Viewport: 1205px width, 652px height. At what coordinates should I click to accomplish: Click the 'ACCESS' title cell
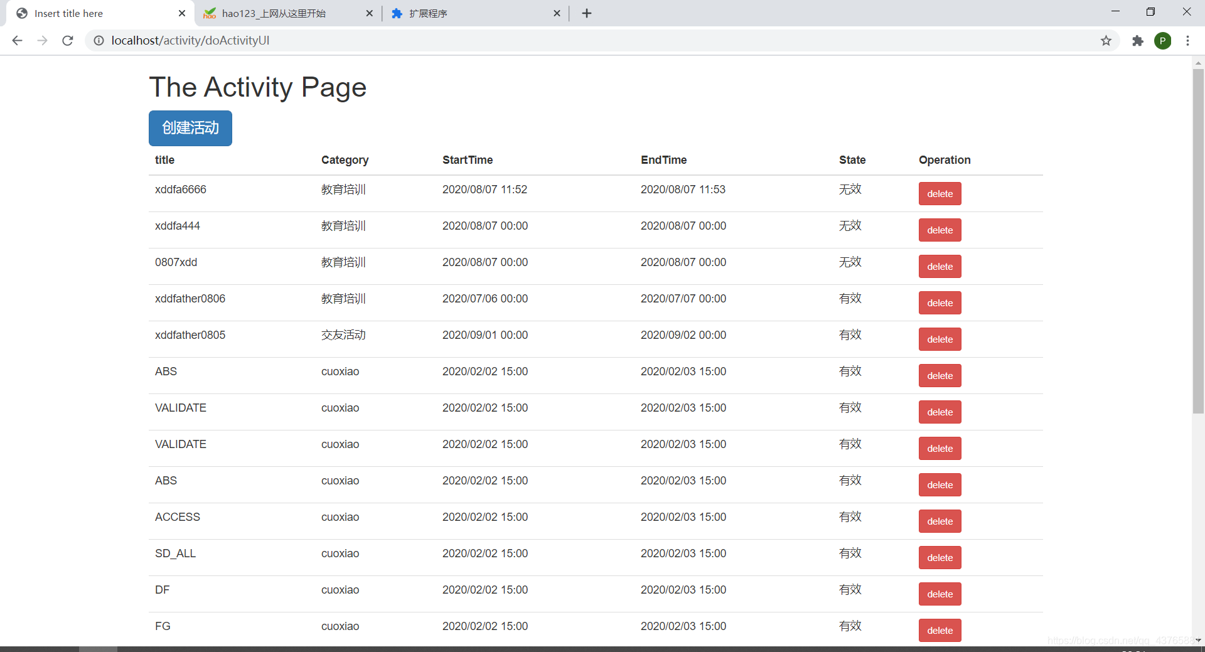[178, 517]
